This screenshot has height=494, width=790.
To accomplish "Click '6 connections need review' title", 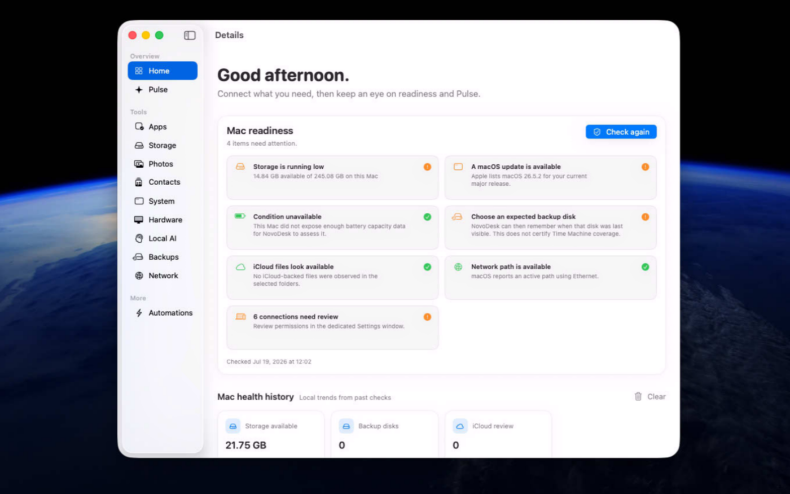I will click(x=296, y=317).
